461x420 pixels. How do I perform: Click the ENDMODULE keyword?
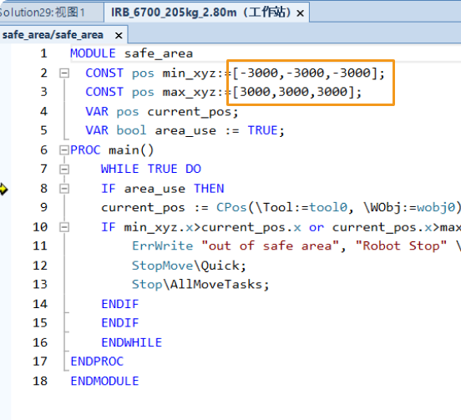coord(104,381)
